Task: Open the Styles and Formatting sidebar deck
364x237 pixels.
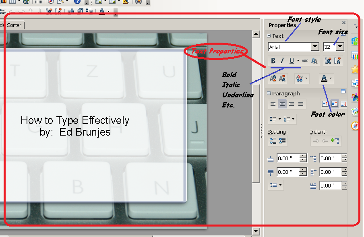Action: (355, 98)
